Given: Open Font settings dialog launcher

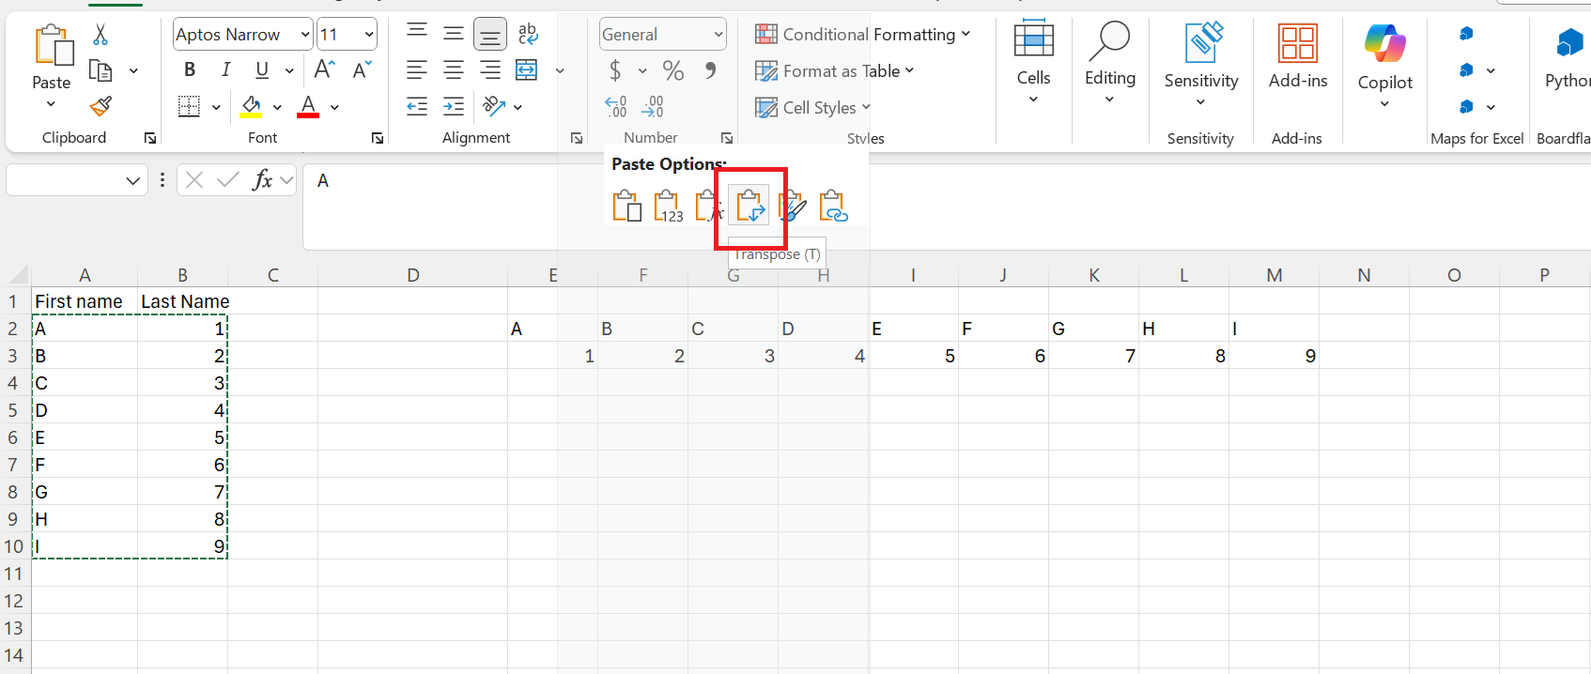Looking at the screenshot, I should [x=378, y=138].
